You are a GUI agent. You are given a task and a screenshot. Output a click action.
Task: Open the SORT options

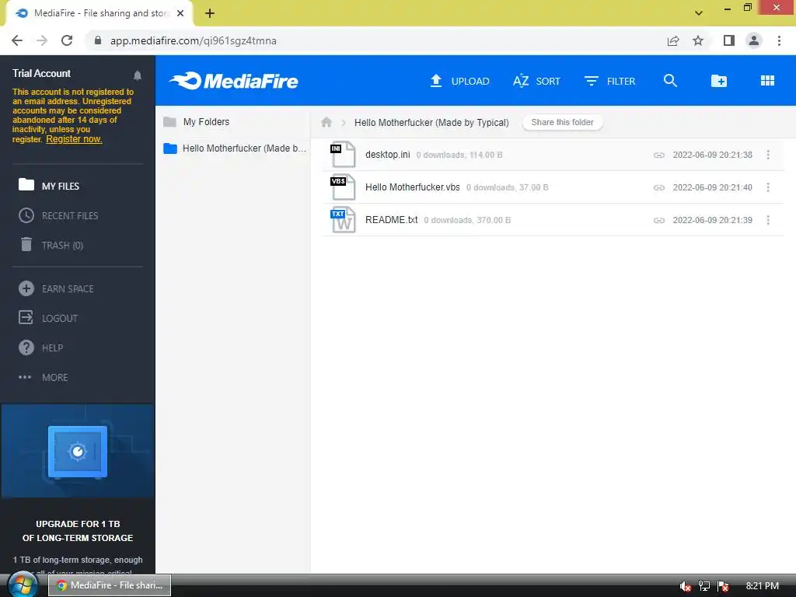536,81
